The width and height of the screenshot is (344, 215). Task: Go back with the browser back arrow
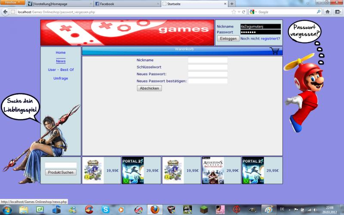point(5,12)
